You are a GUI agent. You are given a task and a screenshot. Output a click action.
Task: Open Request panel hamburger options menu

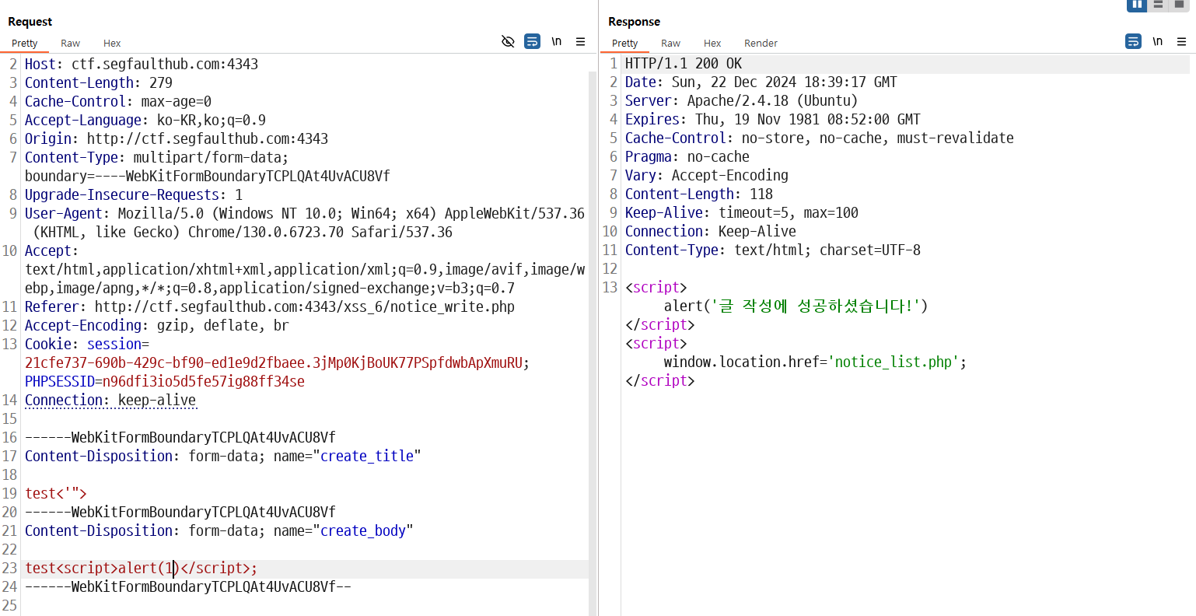click(x=580, y=41)
